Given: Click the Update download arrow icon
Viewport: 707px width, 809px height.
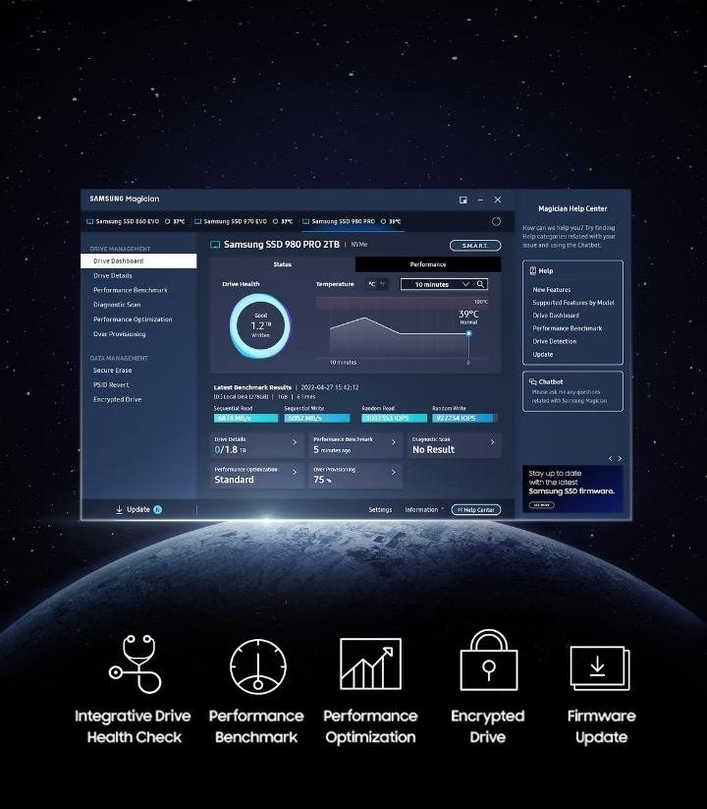Looking at the screenshot, I should tap(120, 509).
